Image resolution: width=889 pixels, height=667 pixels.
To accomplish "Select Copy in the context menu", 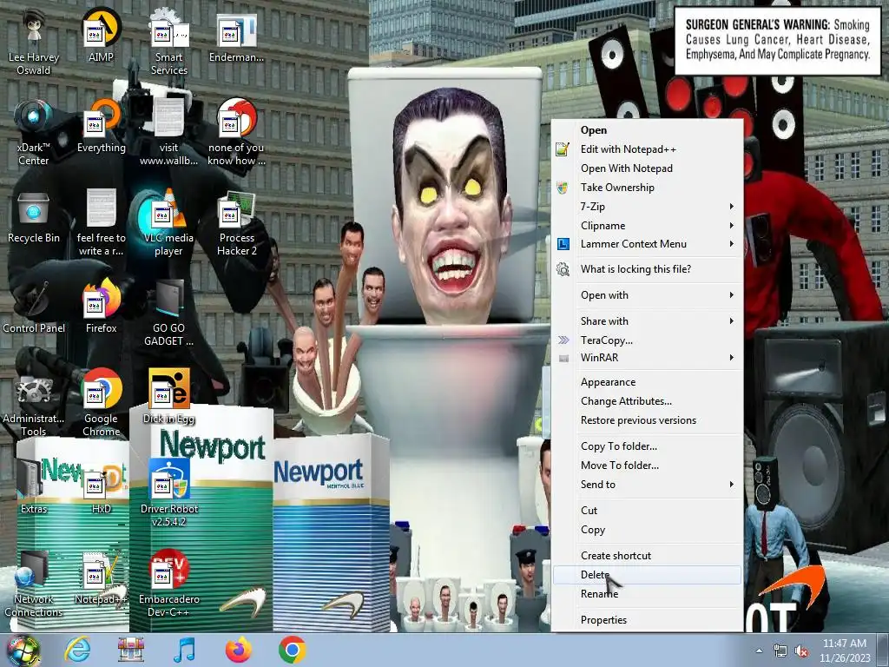I will [647, 530].
